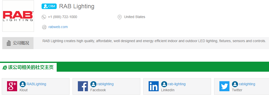The height and width of the screenshot is (97, 269).
Task: Click the Facebook logo icon
Action: tap(83, 86)
